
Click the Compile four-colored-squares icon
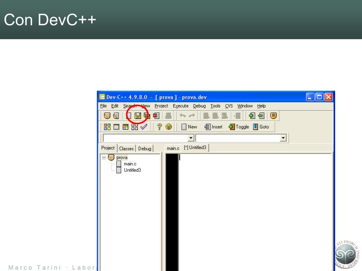pos(107,127)
